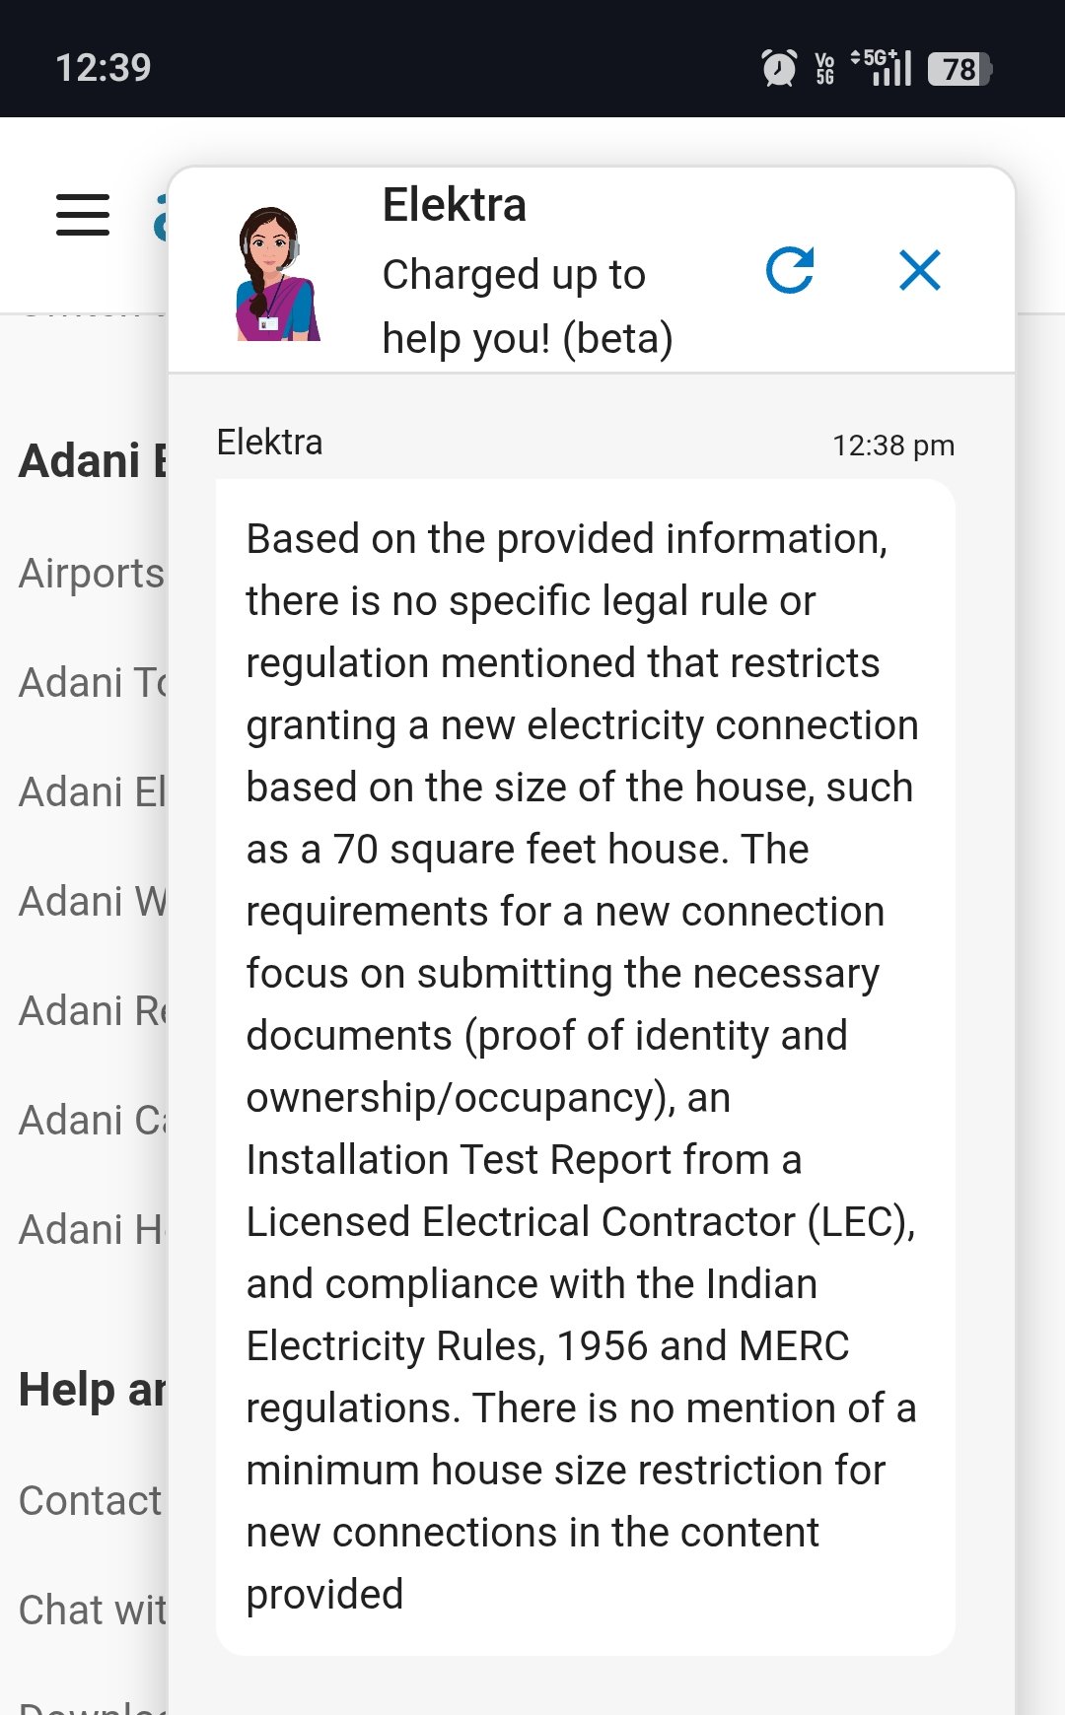Tap the 5G signal strength bars
Screen dimensions: 1065x1715
tap(883, 68)
